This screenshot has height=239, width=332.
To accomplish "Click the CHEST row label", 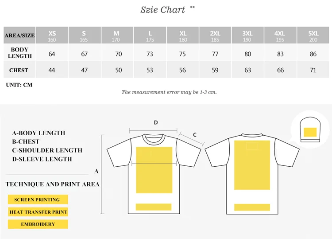I will point(19,70).
